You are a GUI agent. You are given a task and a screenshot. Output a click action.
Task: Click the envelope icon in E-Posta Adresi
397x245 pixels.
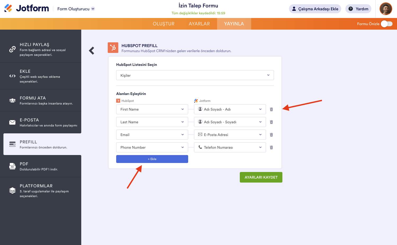[x=200, y=134]
